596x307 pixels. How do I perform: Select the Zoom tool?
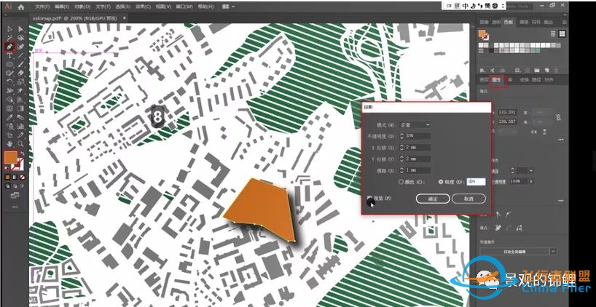[21, 143]
